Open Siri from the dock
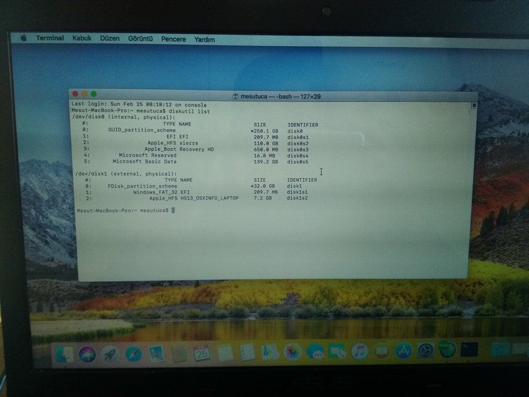The image size is (529, 397). click(x=87, y=353)
